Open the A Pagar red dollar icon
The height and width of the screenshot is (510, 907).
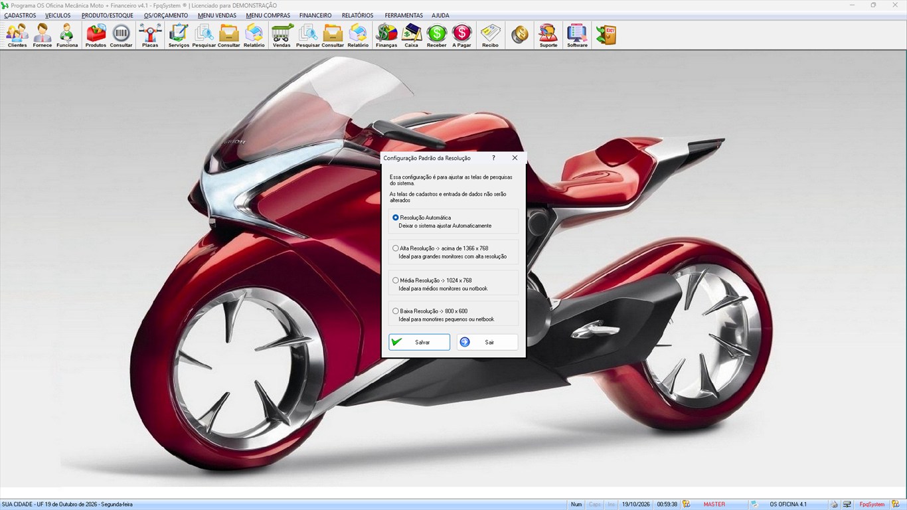461,35
